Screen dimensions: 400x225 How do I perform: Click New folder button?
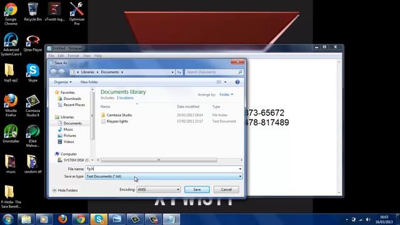89,82
